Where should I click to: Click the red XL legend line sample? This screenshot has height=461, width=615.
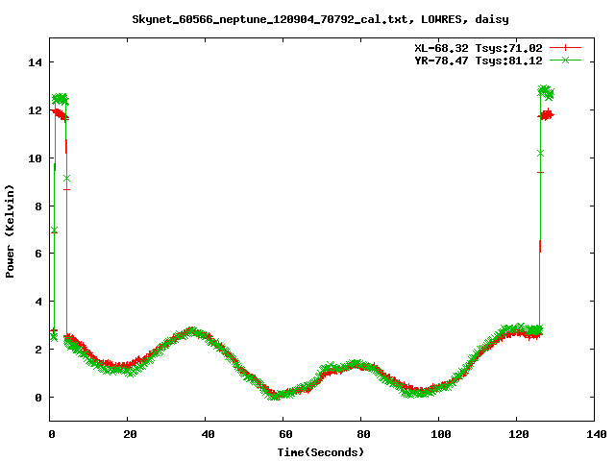pyautogui.click(x=565, y=48)
